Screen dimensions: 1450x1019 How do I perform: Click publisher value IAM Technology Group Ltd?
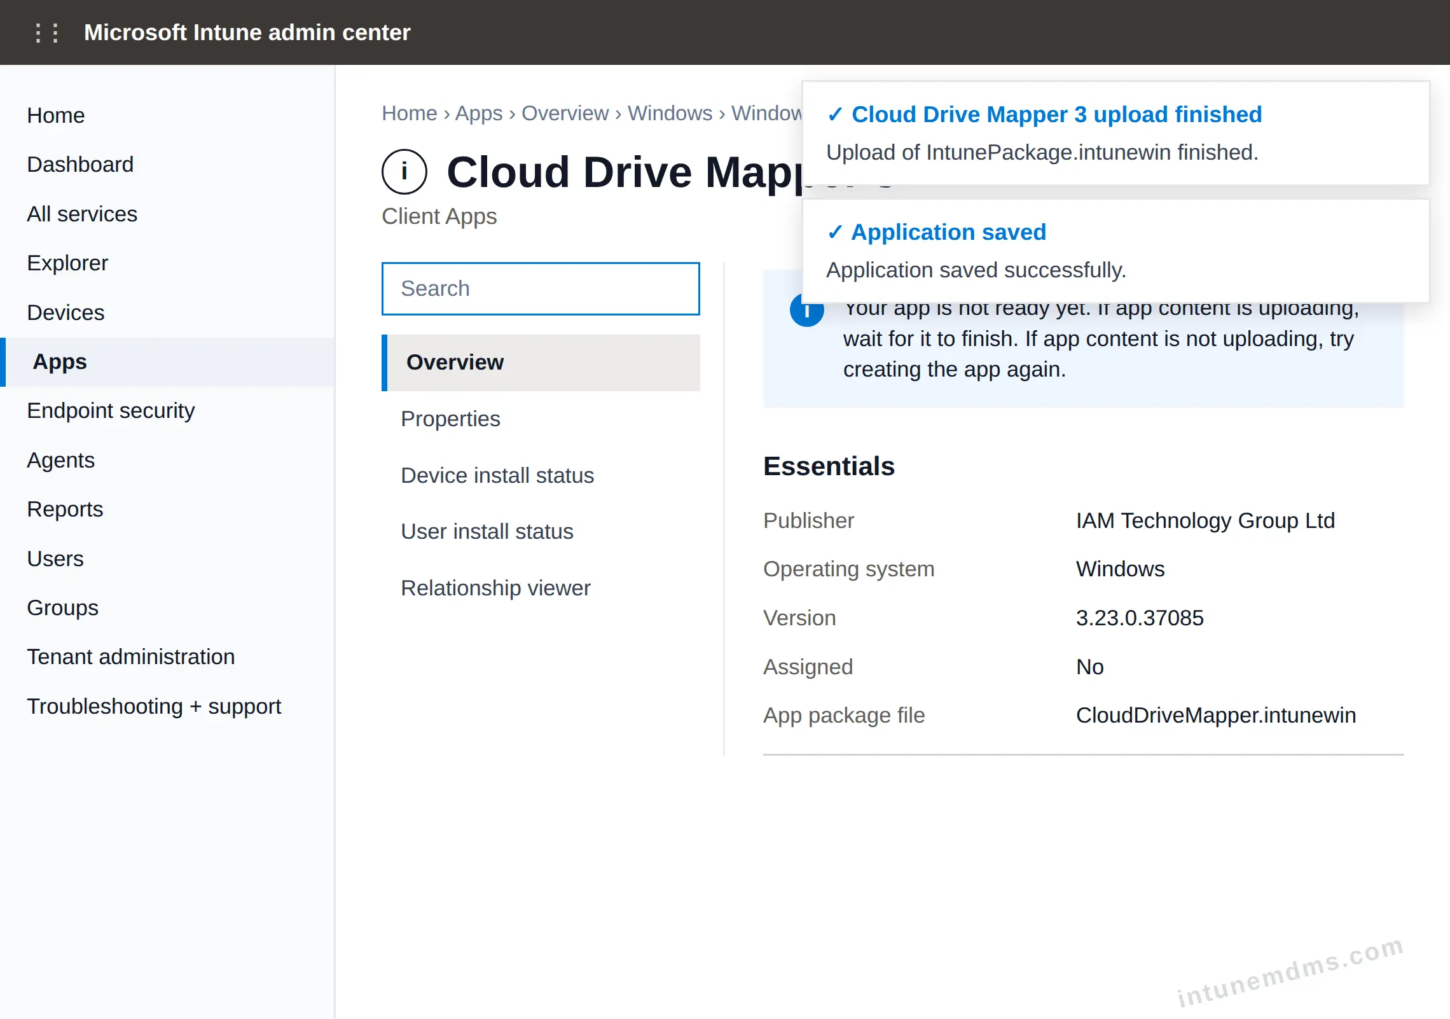1205,520
